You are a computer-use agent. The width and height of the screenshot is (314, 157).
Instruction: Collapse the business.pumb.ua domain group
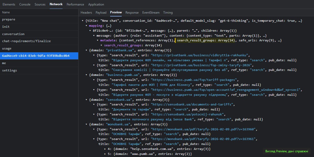pyautogui.click(x=87, y=75)
